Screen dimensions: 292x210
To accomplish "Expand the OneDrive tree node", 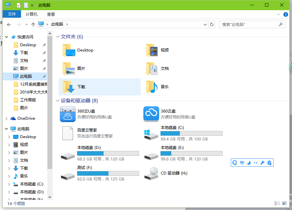I will pyautogui.click(x=7, y=118).
